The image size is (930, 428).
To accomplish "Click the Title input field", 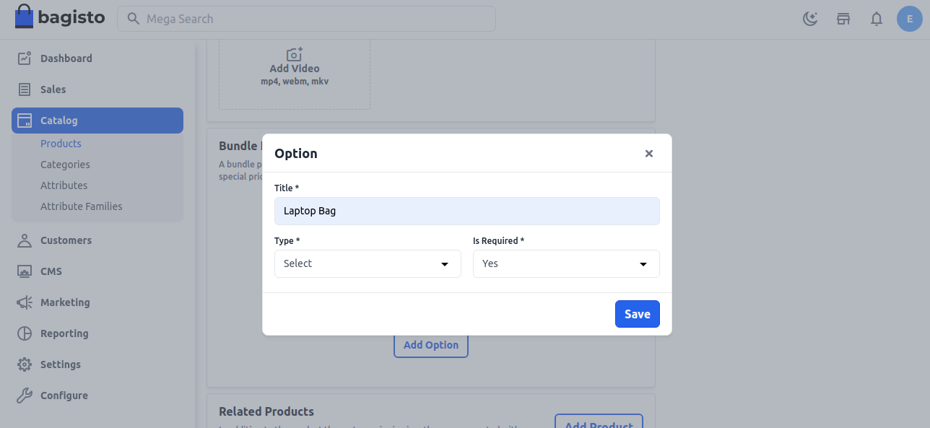I will (x=466, y=211).
